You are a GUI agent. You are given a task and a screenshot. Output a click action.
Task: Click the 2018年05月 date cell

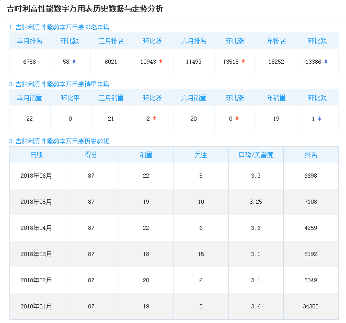[x=37, y=202]
